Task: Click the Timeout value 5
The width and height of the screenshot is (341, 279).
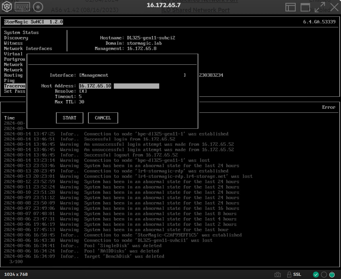Action: click(x=80, y=97)
